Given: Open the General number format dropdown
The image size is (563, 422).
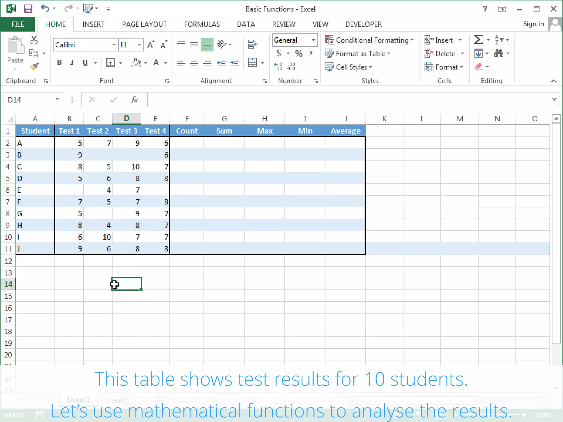Looking at the screenshot, I should [x=313, y=40].
